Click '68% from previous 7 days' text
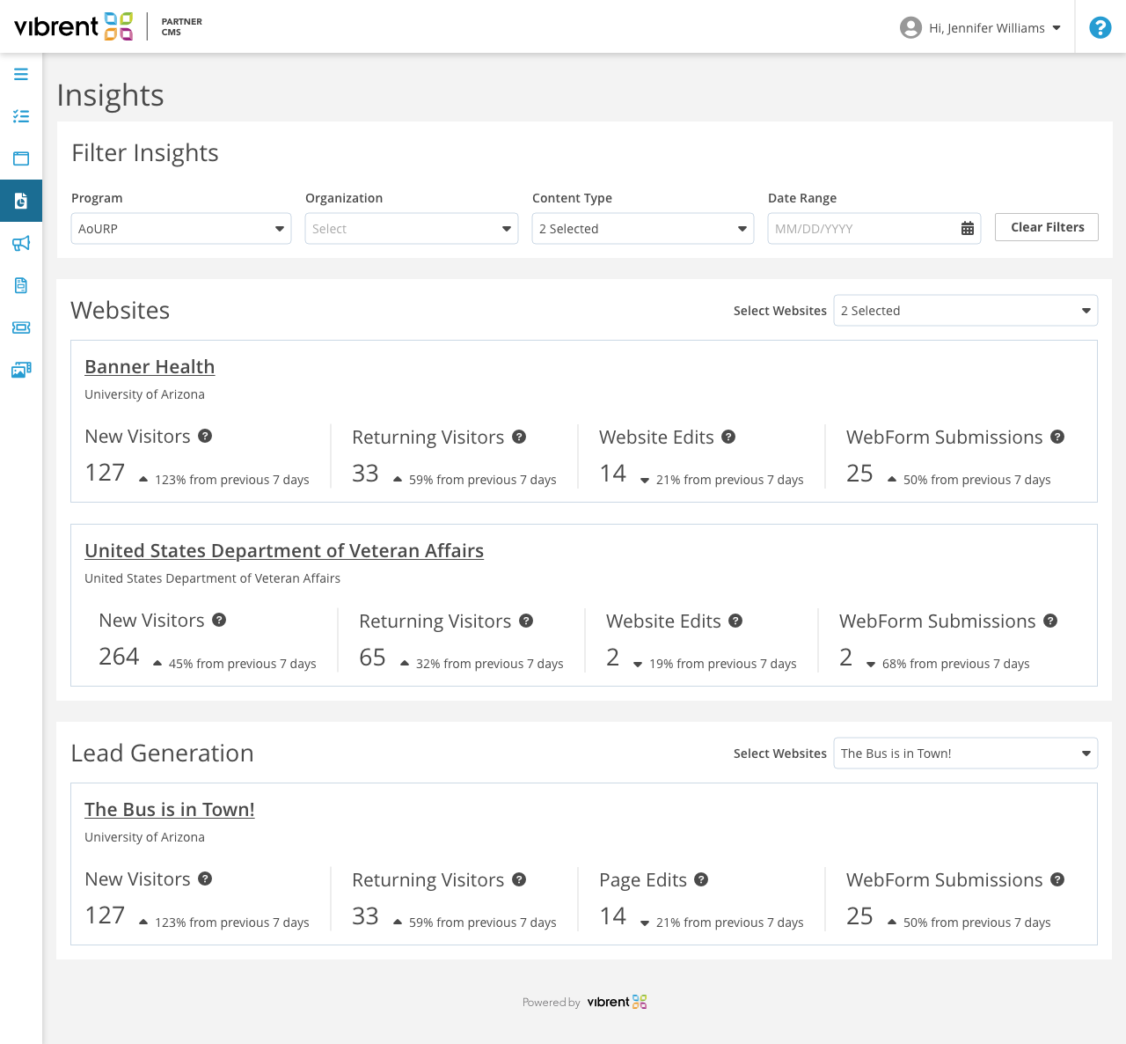The width and height of the screenshot is (1126, 1044). pos(955,664)
